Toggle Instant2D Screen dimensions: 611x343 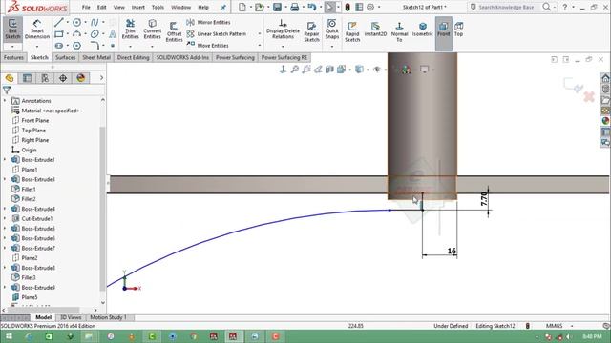375,29
